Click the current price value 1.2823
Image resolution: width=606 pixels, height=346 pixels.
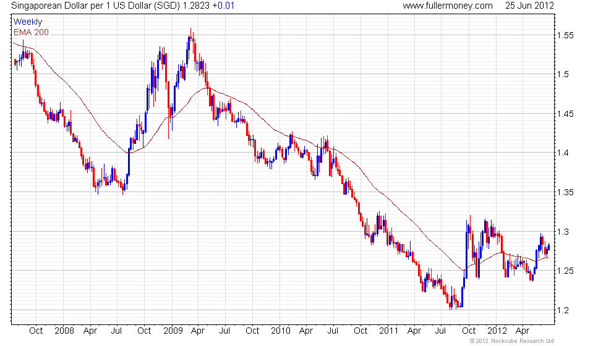click(x=196, y=6)
